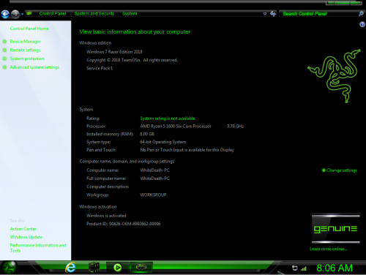Viewport: 366px width, 275px height.
Task: Click the System rating is not available link
Action: point(168,118)
